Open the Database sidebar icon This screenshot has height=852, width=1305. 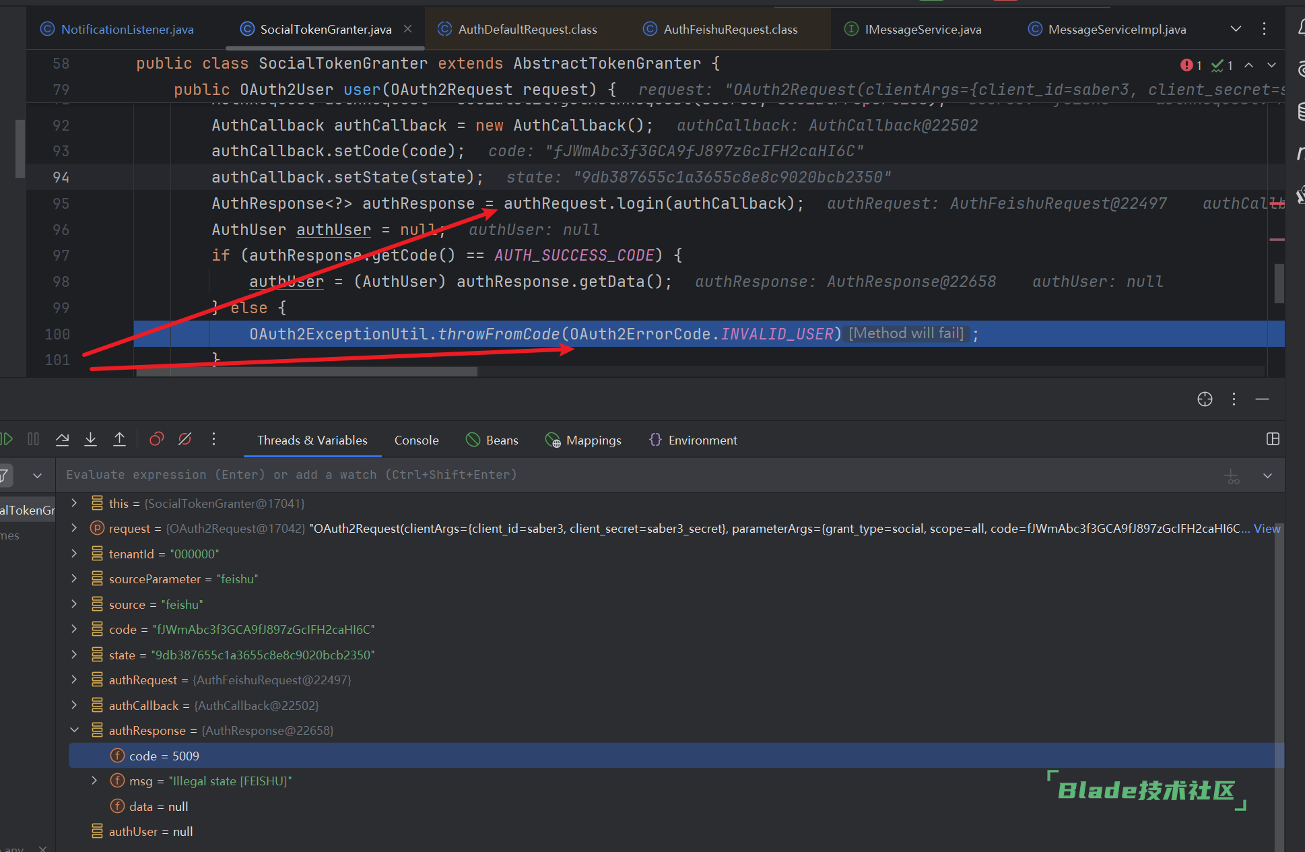click(x=1301, y=112)
